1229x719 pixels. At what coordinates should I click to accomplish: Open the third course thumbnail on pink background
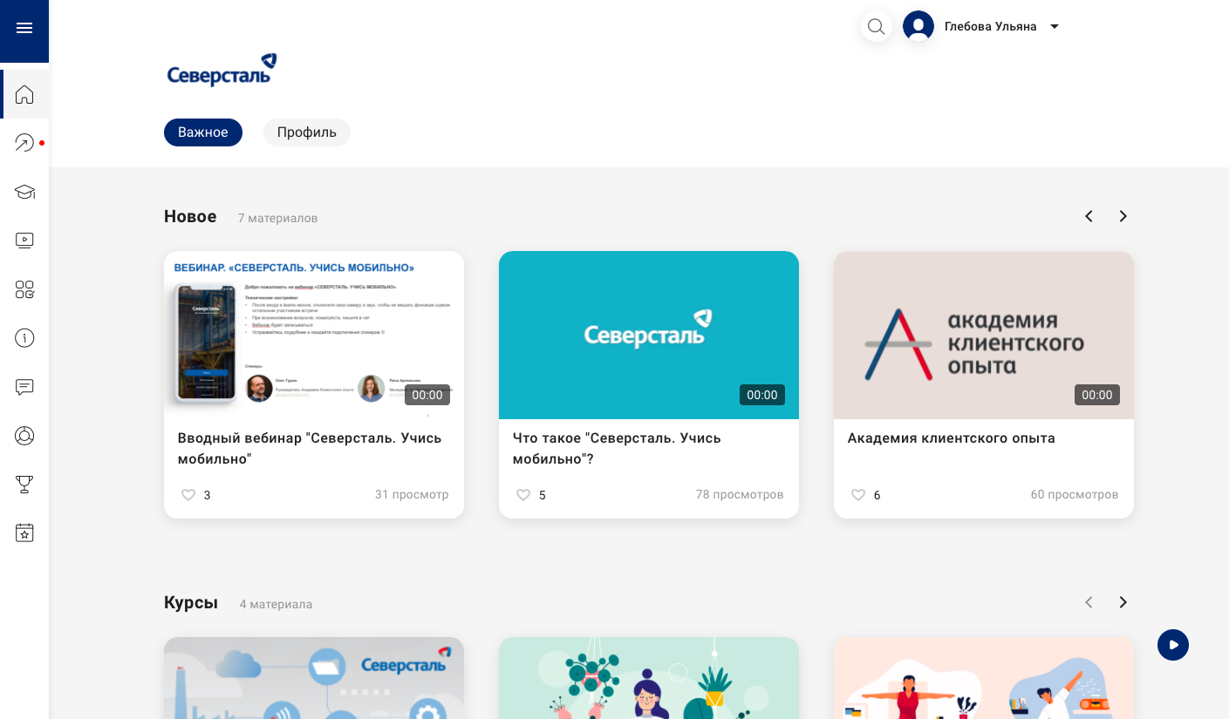click(984, 678)
